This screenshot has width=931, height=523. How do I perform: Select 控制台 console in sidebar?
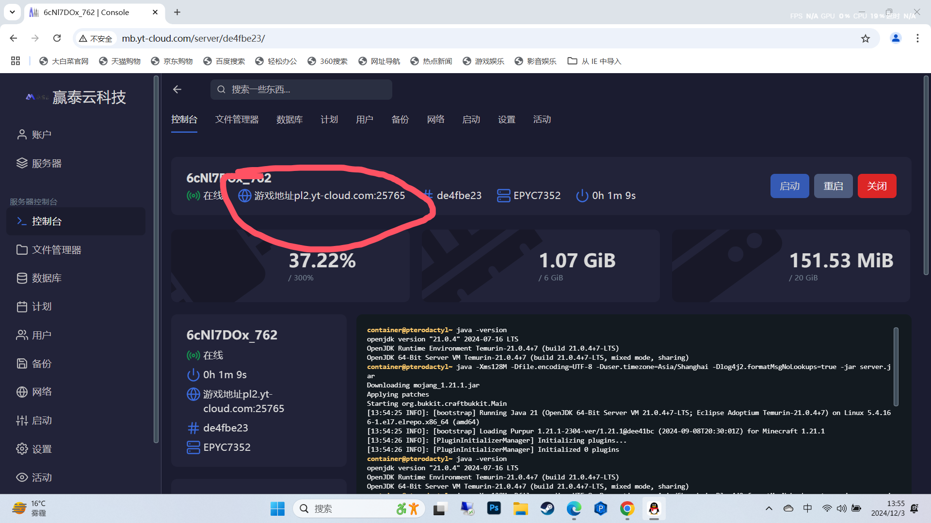pyautogui.click(x=76, y=221)
